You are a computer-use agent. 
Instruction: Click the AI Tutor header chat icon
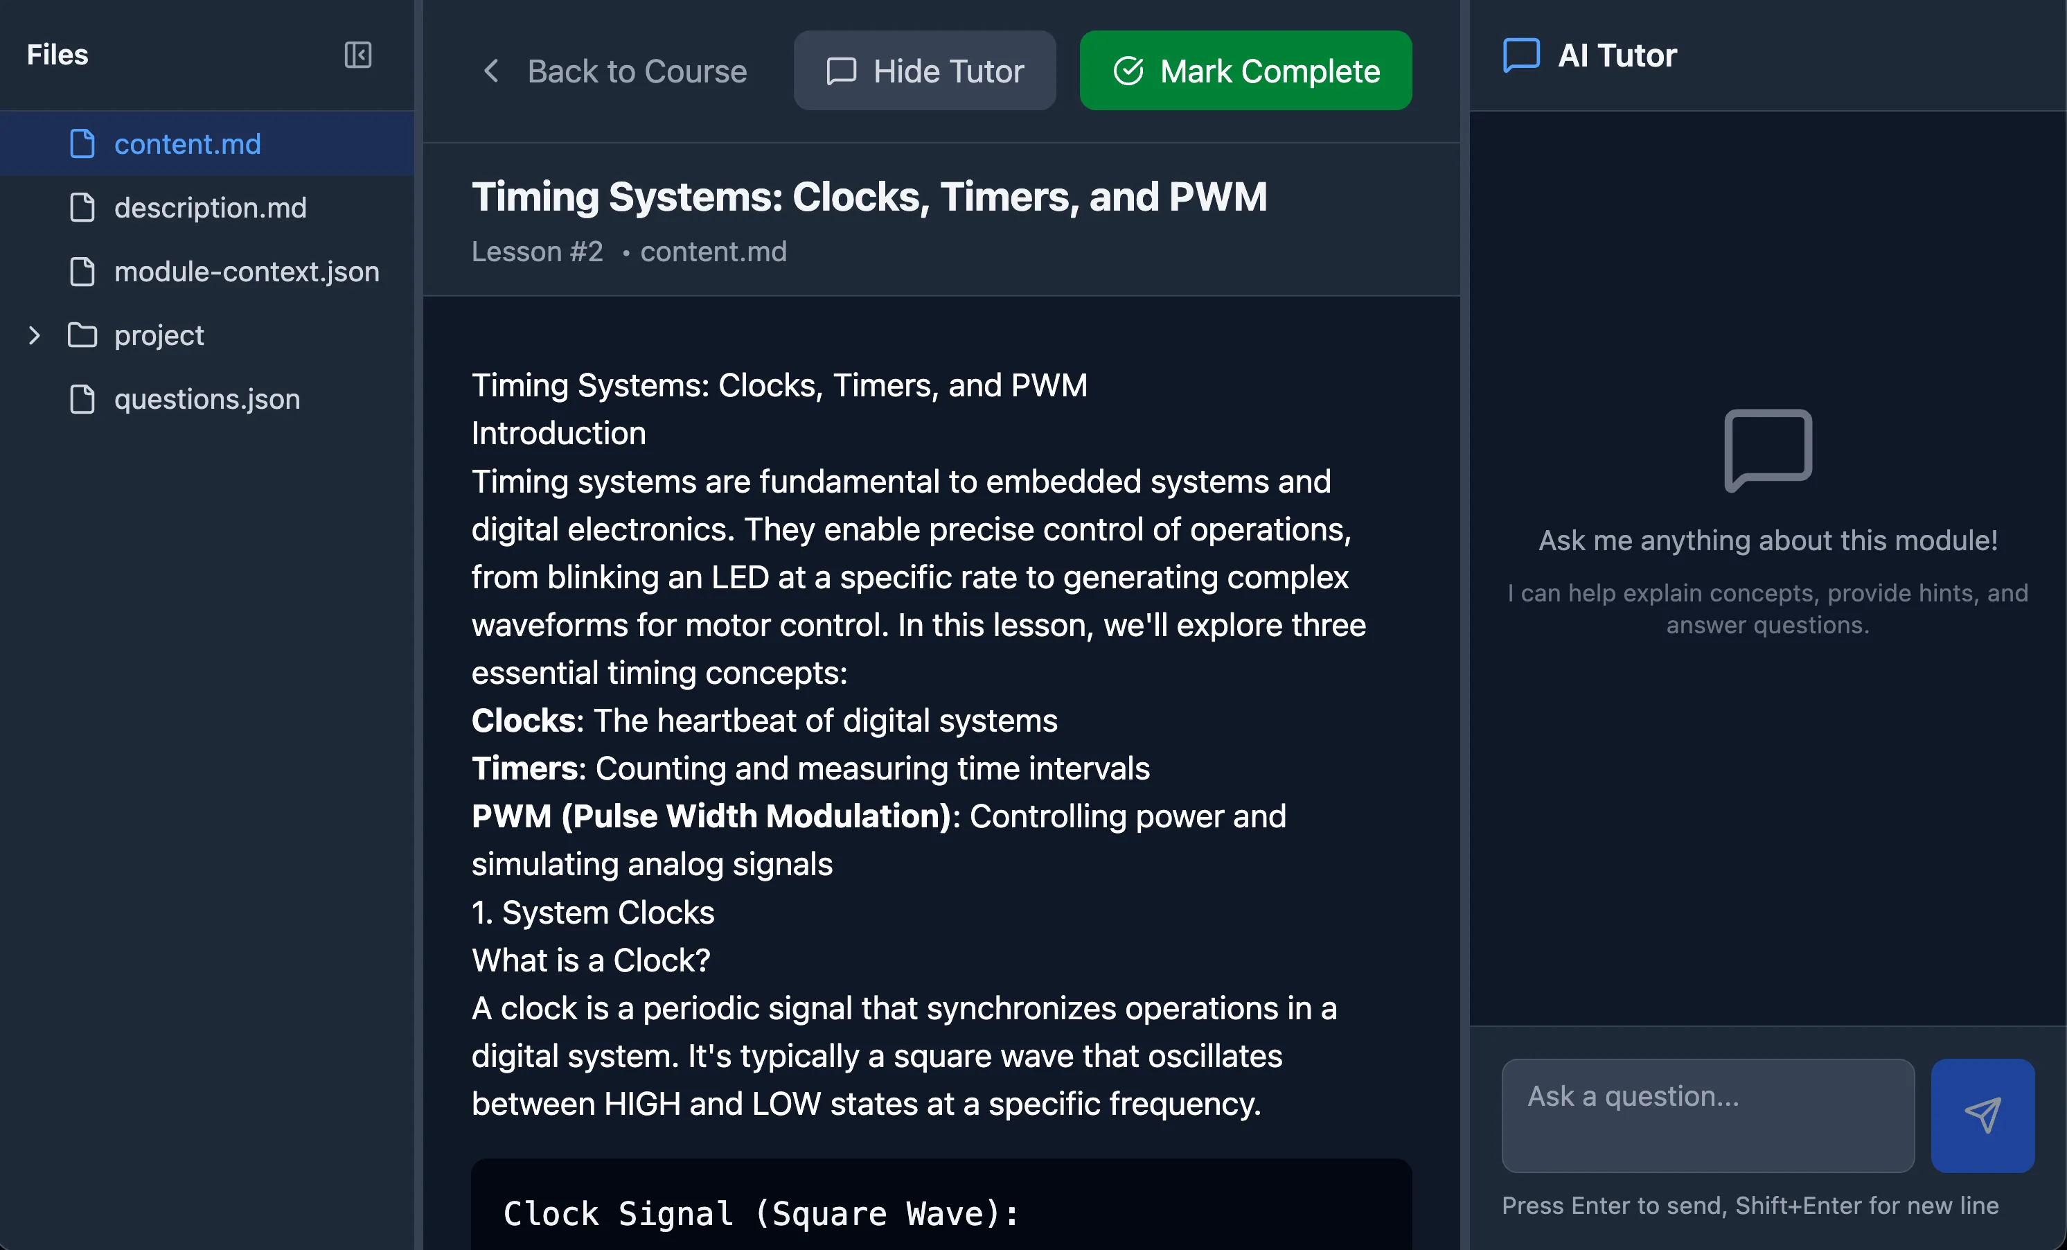point(1521,55)
